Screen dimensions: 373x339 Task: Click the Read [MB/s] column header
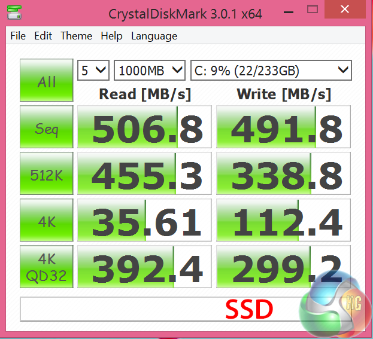point(145,94)
